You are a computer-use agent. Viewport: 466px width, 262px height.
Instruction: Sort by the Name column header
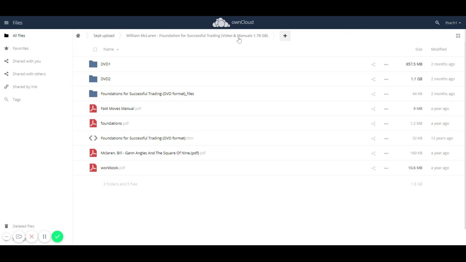coord(108,49)
